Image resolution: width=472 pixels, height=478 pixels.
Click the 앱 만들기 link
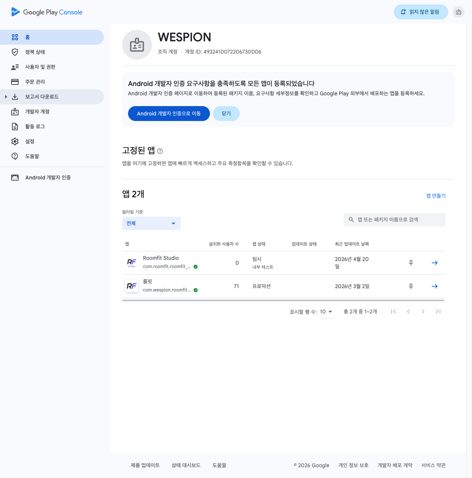tap(436, 196)
